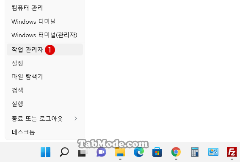This screenshot has height=165, width=240.
Task: Open Microsoft Store taskbar icon
Action: [157, 152]
